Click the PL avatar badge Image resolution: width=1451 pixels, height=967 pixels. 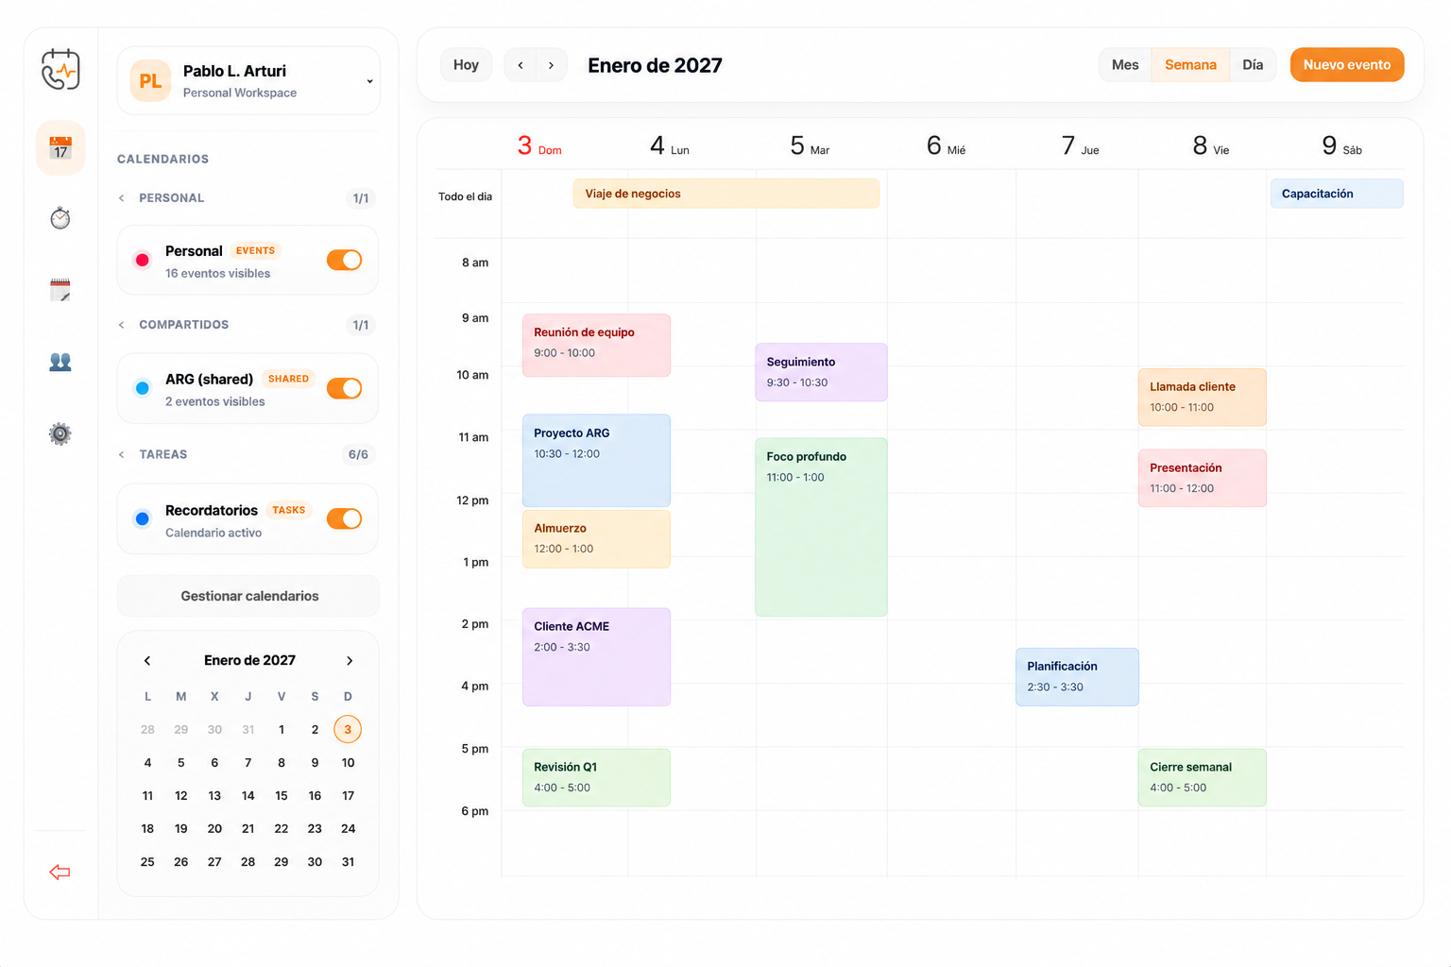pos(150,81)
